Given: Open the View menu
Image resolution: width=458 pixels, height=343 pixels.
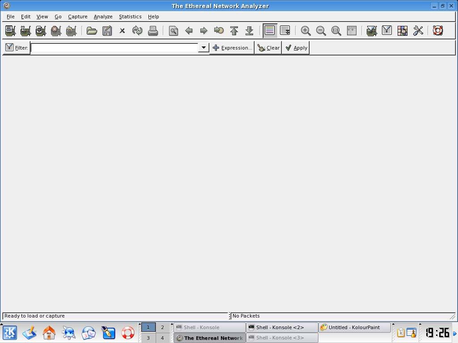Looking at the screenshot, I should point(42,17).
